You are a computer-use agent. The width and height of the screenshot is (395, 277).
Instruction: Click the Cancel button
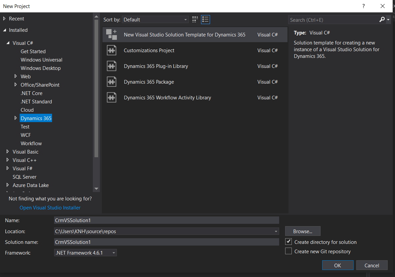(372, 265)
